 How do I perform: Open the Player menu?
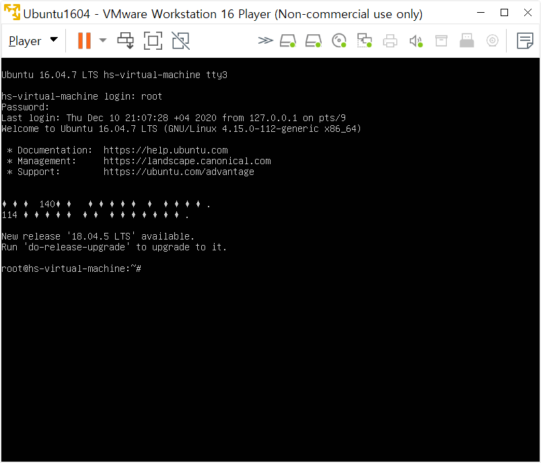tap(33, 40)
